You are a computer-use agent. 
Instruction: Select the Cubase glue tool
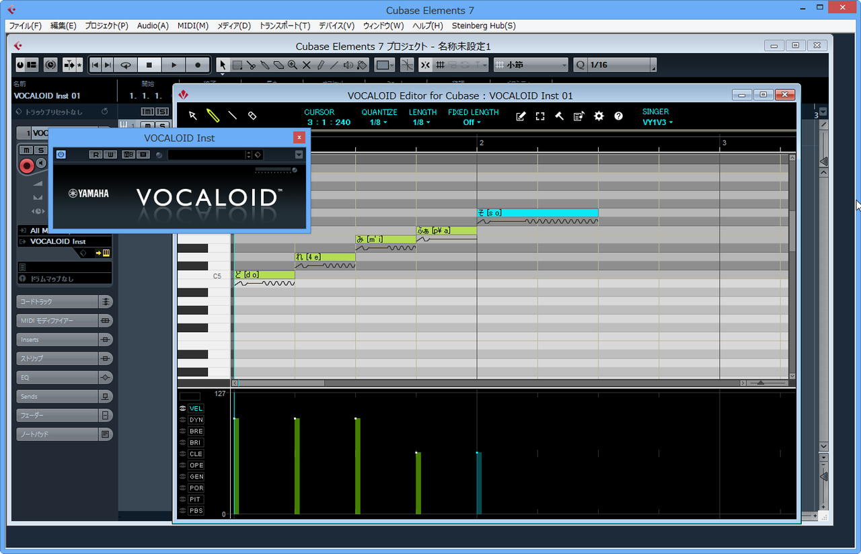[x=265, y=65]
